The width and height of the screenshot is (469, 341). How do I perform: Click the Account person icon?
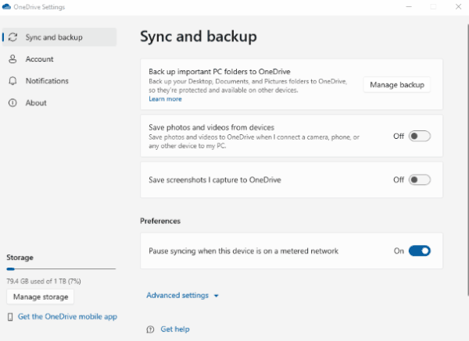tap(13, 59)
